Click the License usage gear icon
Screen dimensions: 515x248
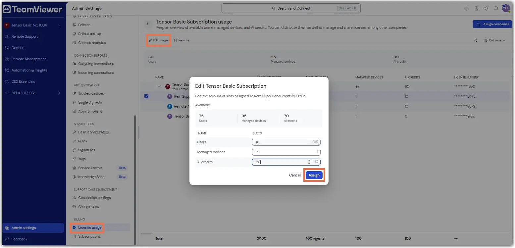click(74, 227)
